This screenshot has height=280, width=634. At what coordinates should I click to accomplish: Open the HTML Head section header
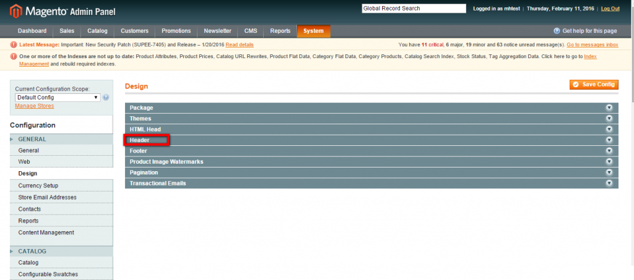[371, 129]
